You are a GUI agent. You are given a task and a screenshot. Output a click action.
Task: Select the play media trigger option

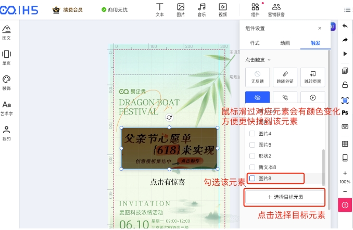point(313,97)
